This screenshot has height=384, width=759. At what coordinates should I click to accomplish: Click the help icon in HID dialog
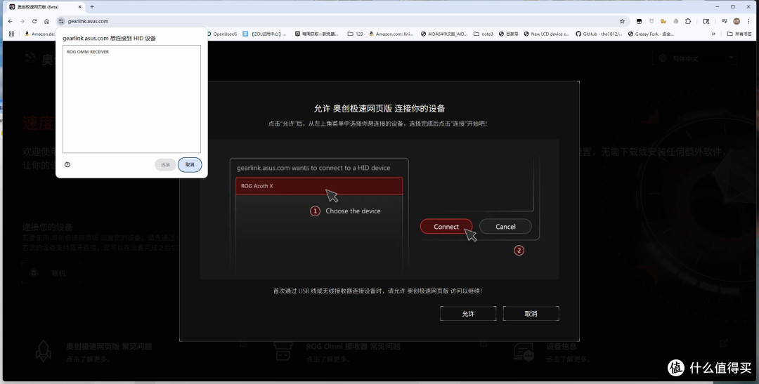67,164
